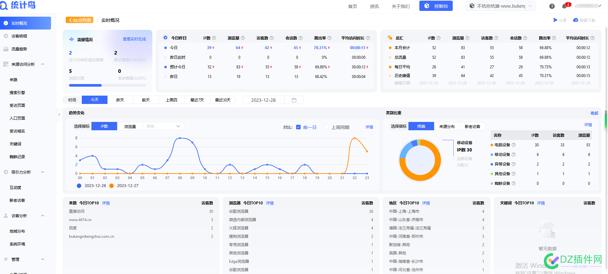Click the help icon next to 跳出率 in 今日昨日 table
608x274 pixels.
(x=330, y=38)
